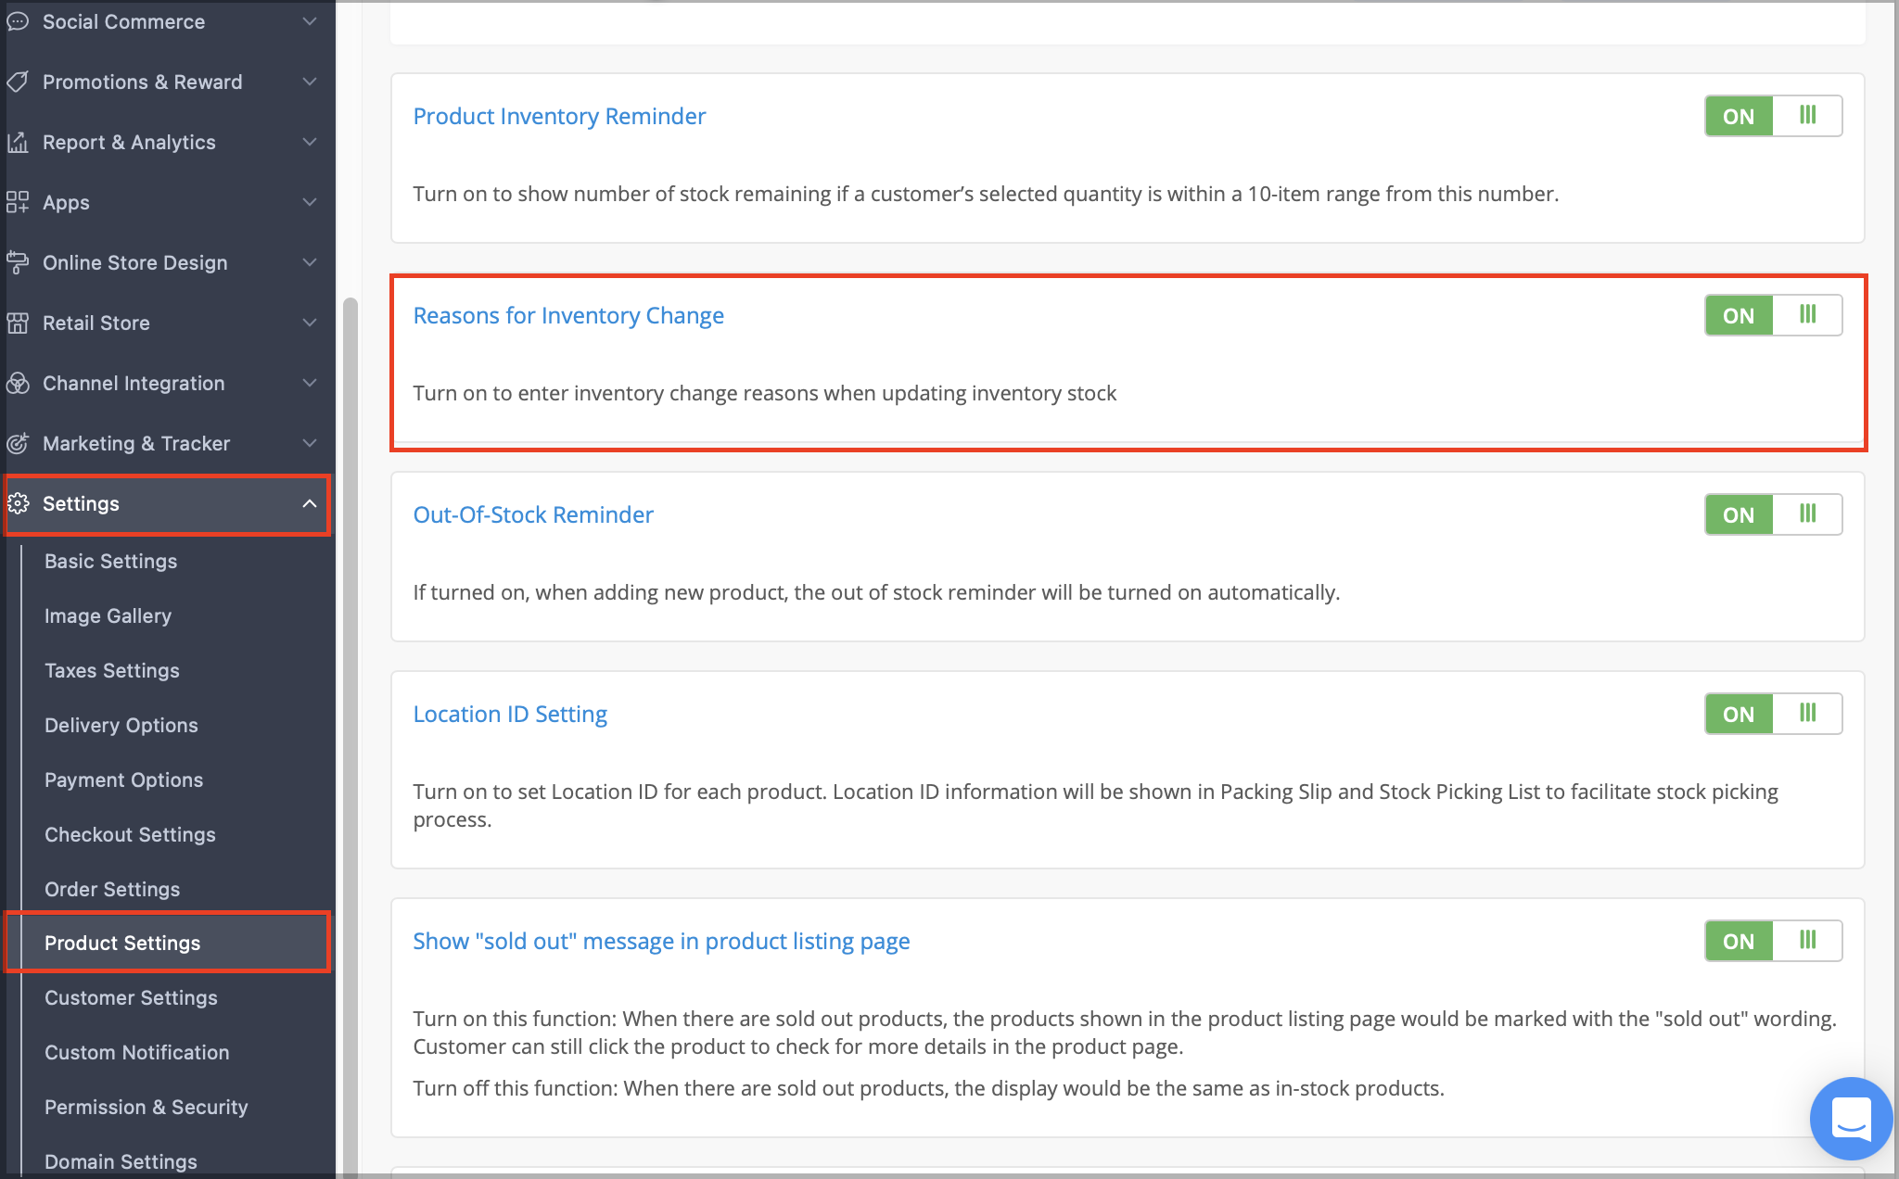Turn off Product Inventory Reminder toggle
Viewport: 1899px width, 1179px height.
coord(1772,116)
